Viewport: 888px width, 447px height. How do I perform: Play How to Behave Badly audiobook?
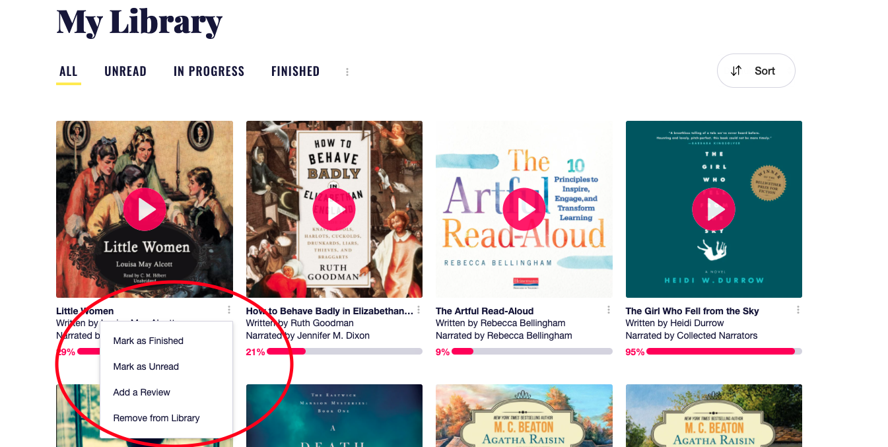pyautogui.click(x=334, y=209)
